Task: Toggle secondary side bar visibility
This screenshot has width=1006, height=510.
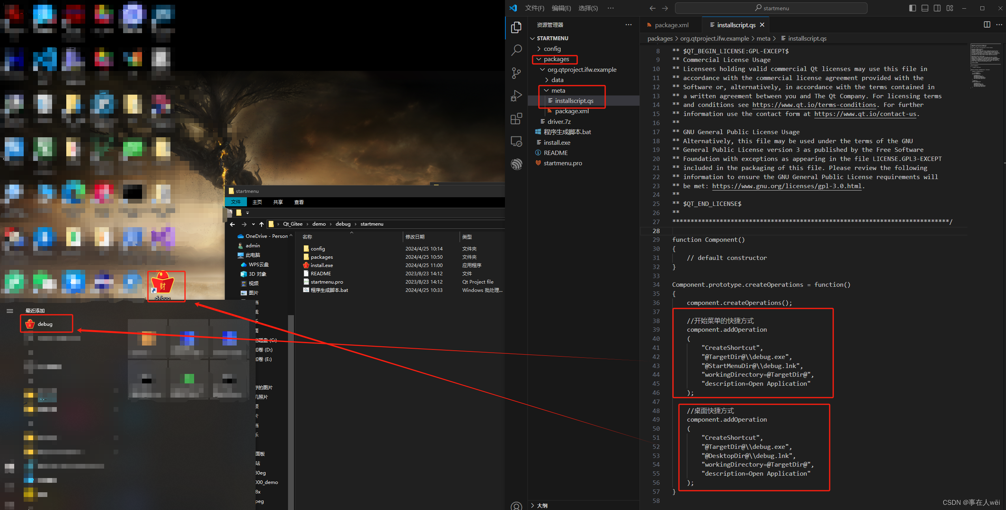Action: (937, 8)
